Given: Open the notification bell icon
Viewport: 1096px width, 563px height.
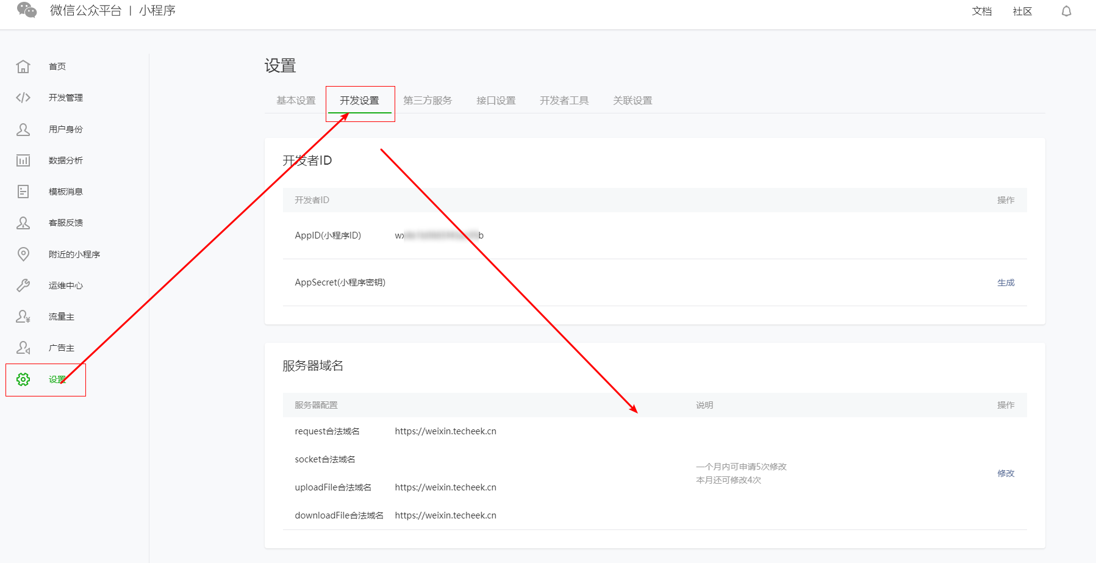Looking at the screenshot, I should (1066, 12).
